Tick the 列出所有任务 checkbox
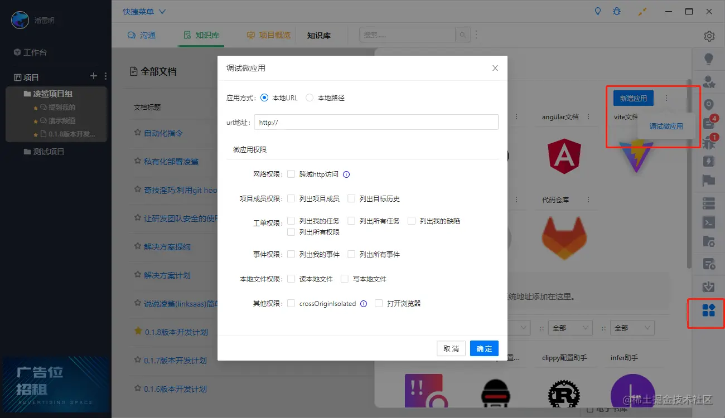 point(351,221)
